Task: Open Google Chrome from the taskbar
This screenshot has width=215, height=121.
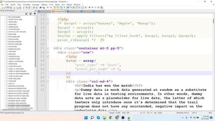Action: (x=111, y=118)
